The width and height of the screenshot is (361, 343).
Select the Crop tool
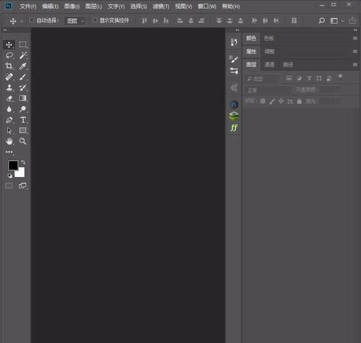9,66
